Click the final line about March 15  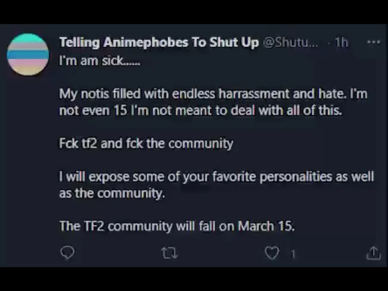point(177,226)
